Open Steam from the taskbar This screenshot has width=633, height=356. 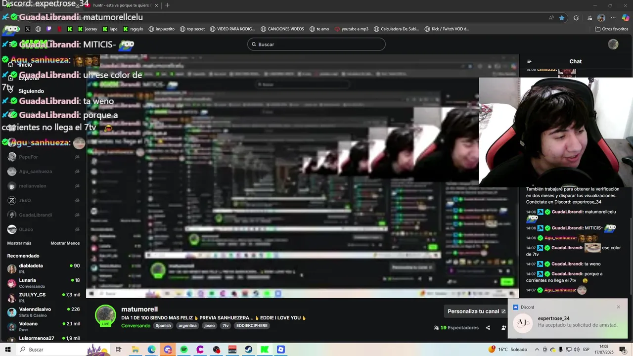click(249, 350)
